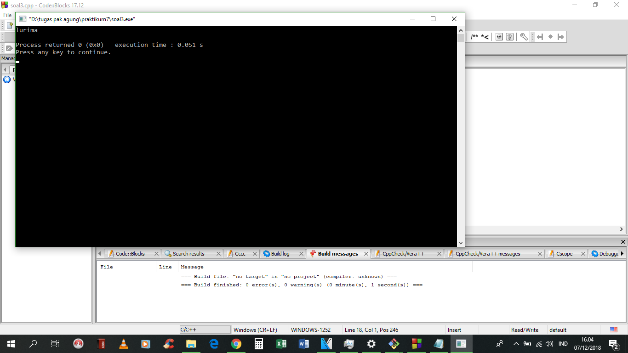Open Settings gear from taskbar
This screenshot has width=628, height=353.
click(371, 344)
